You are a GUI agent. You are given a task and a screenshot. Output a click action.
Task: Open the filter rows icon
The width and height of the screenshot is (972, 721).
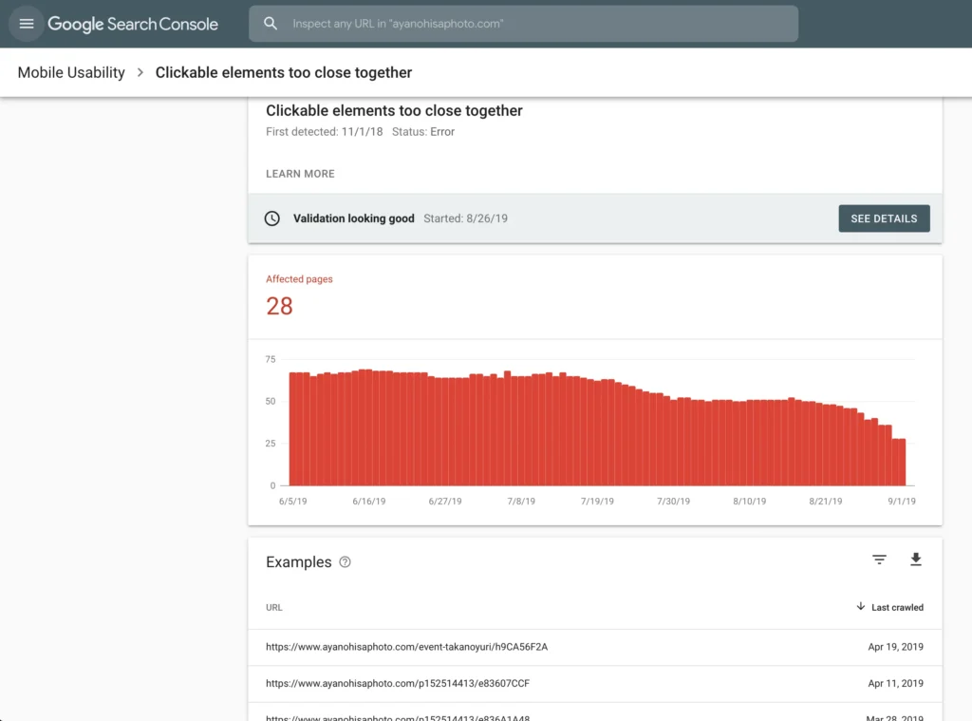(x=879, y=560)
